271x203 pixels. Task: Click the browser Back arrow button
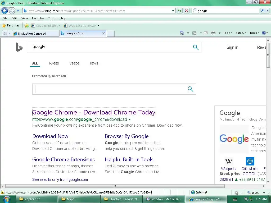[5, 11]
